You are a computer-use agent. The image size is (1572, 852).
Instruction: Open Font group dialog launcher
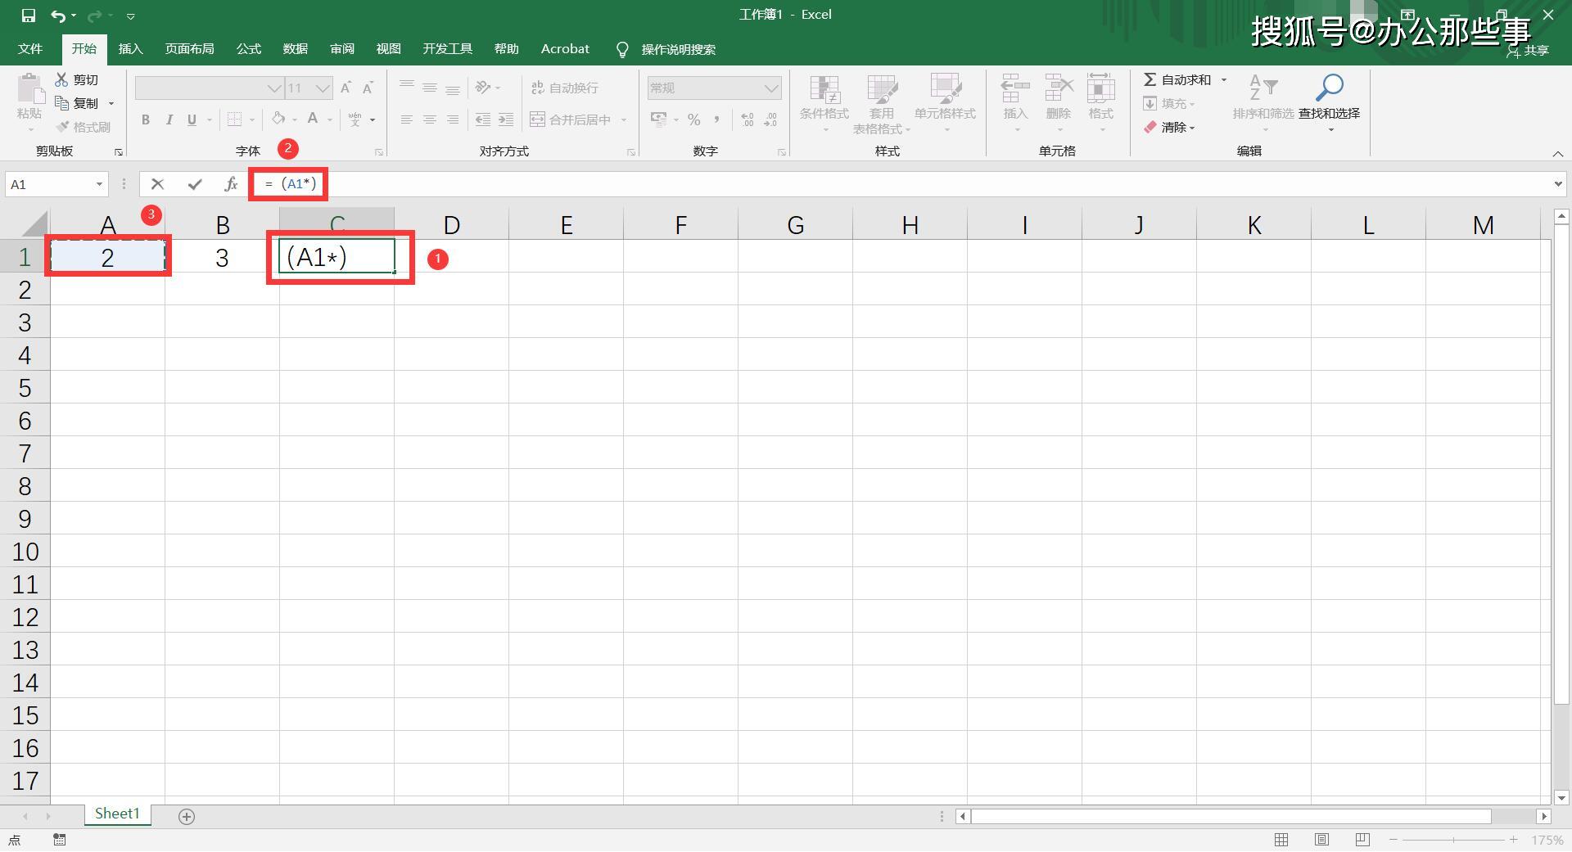click(x=379, y=152)
